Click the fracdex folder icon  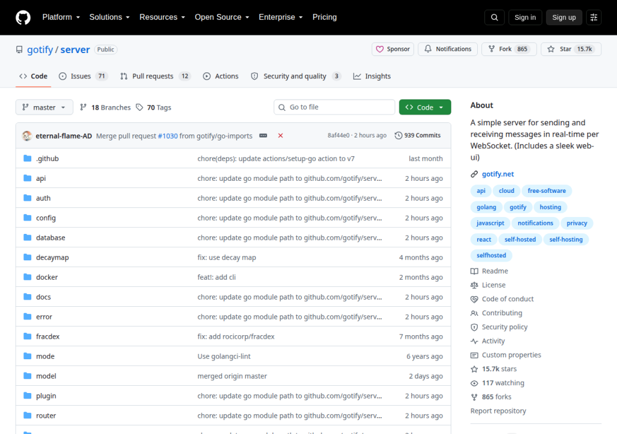(27, 336)
